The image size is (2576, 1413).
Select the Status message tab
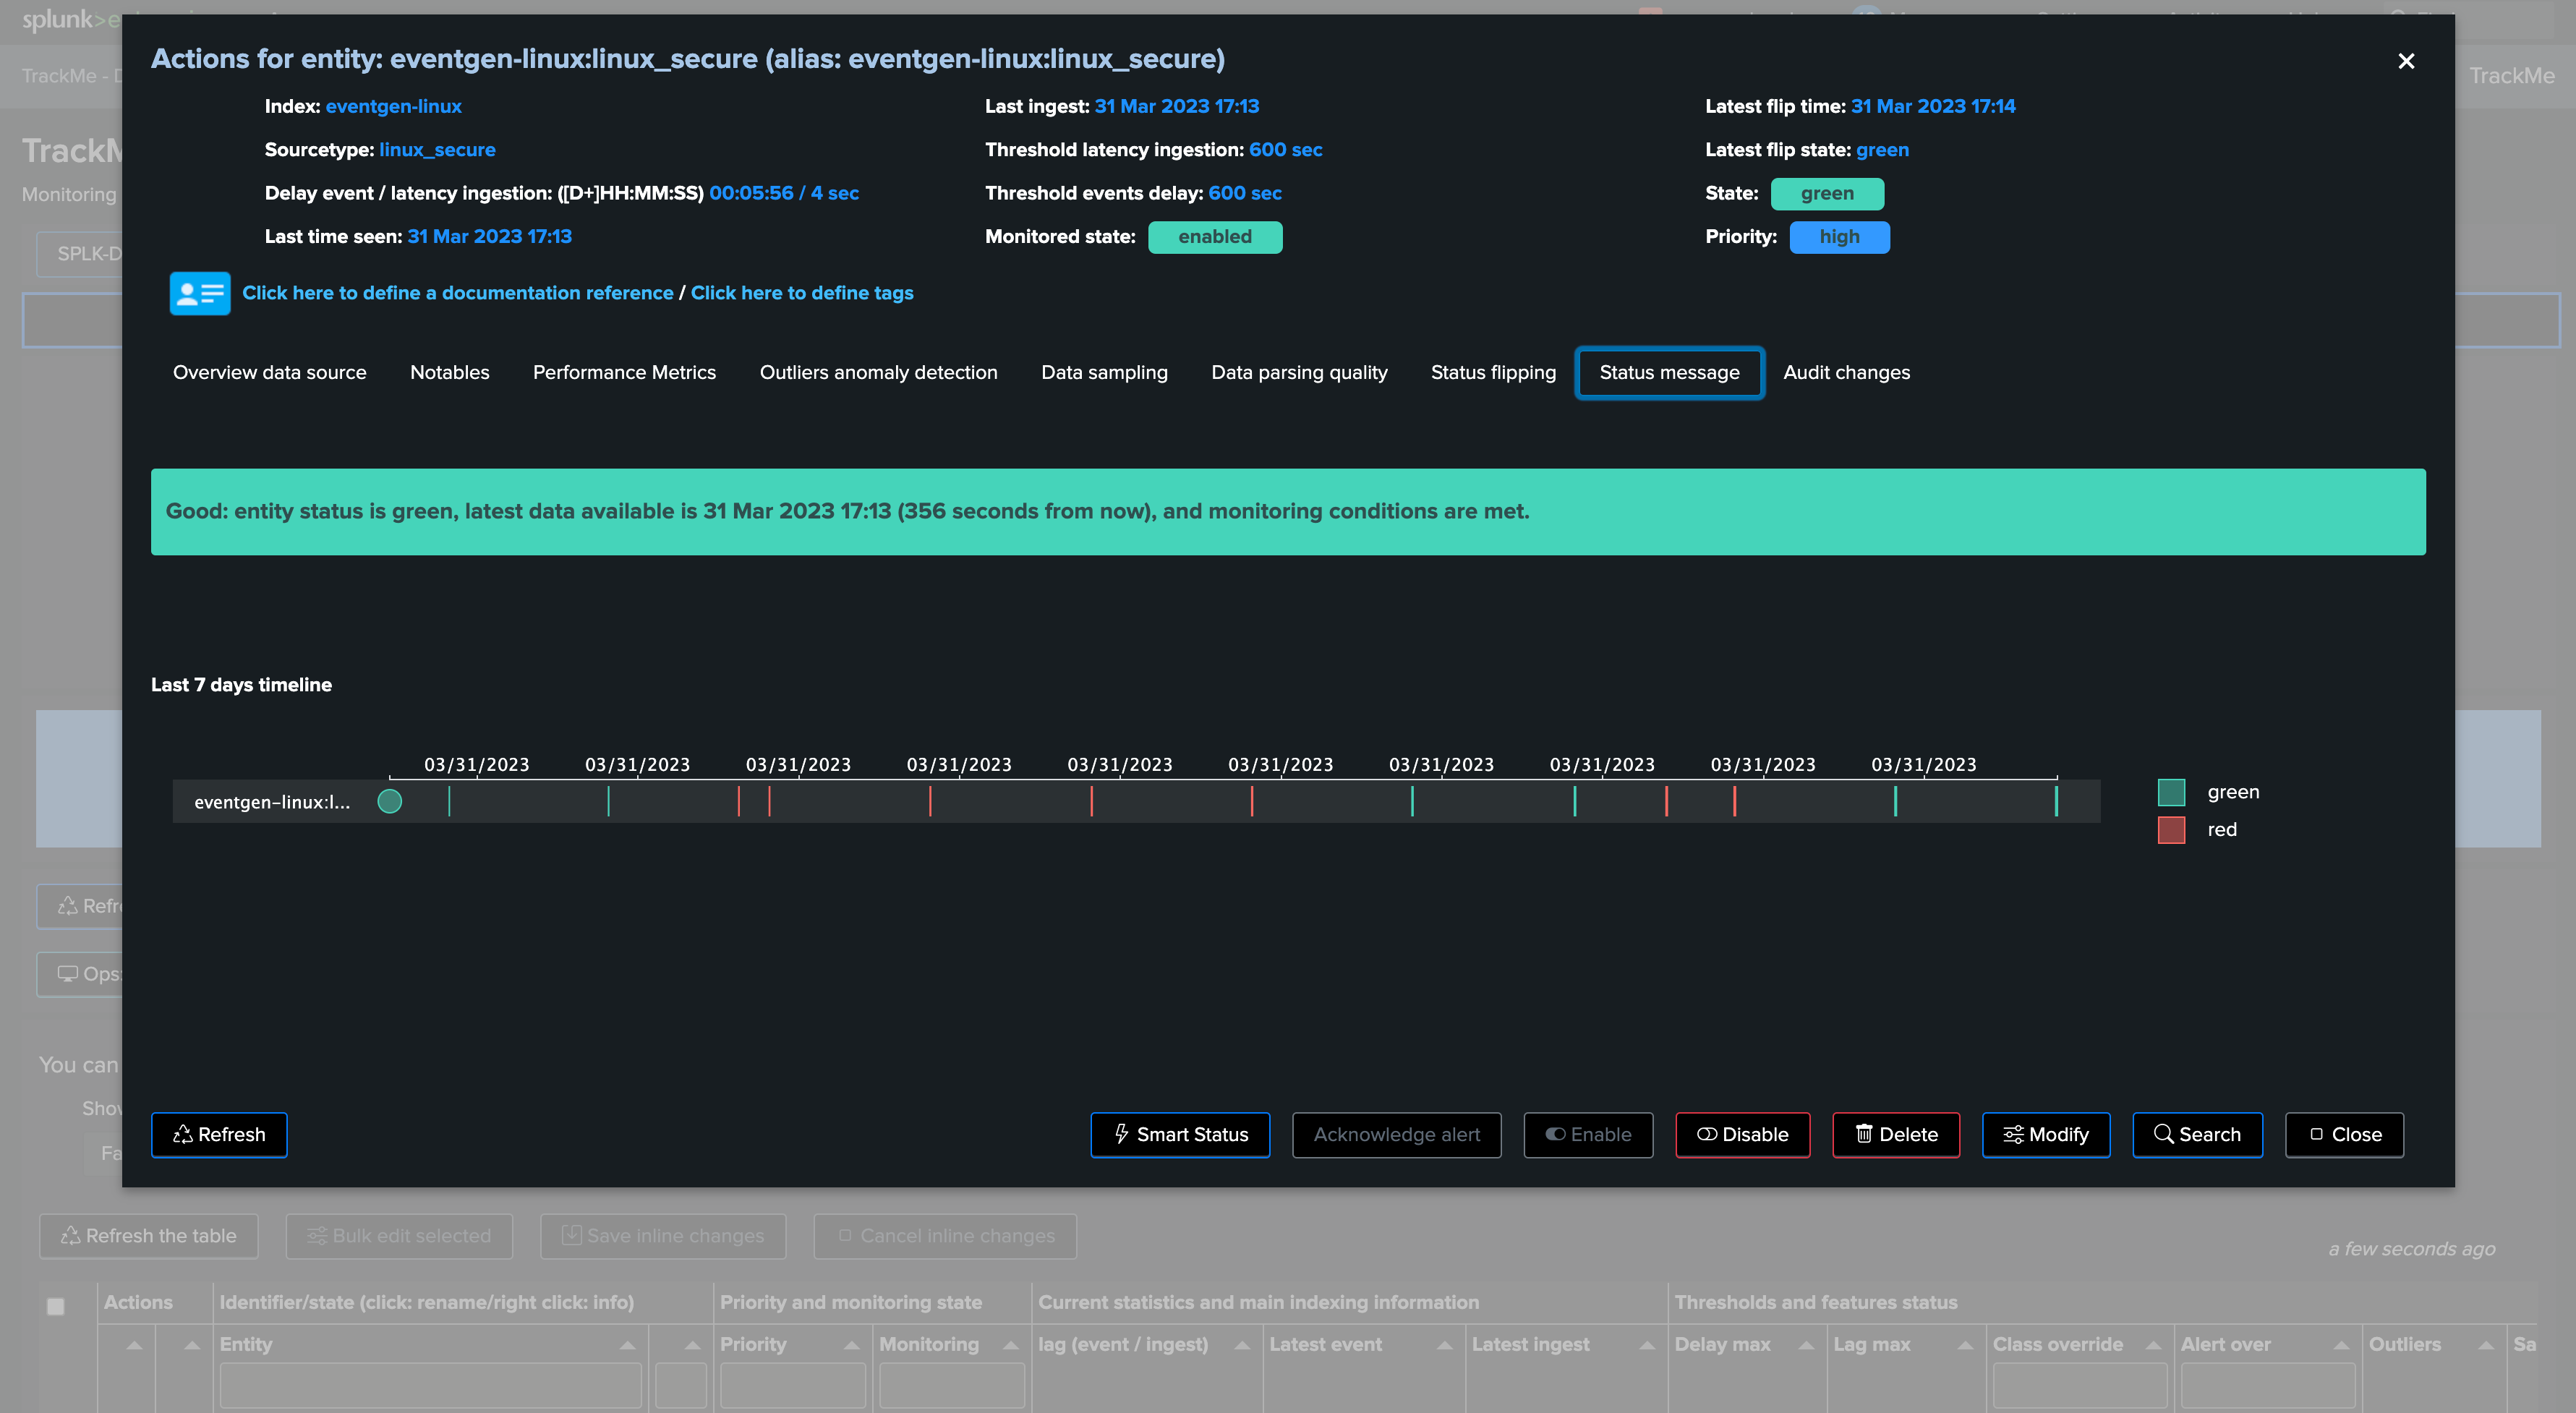coord(1669,372)
